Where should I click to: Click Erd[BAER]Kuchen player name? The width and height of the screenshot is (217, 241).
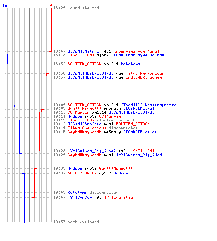[x=144, y=77]
